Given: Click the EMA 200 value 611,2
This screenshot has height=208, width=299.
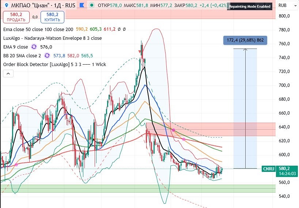Looking at the screenshot, I should pos(110,29).
